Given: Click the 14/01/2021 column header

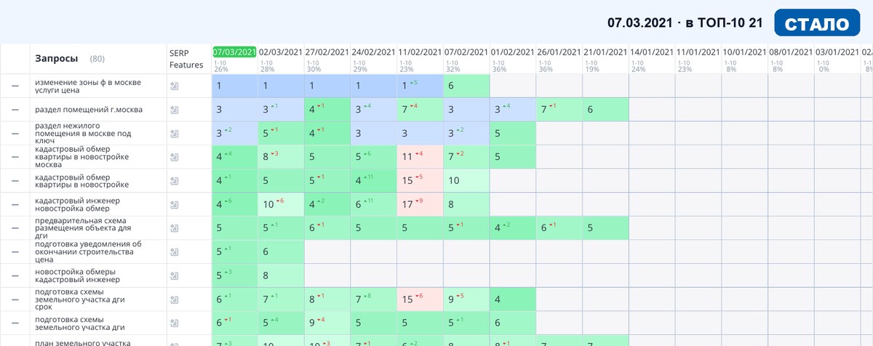Looking at the screenshot, I should (652, 52).
